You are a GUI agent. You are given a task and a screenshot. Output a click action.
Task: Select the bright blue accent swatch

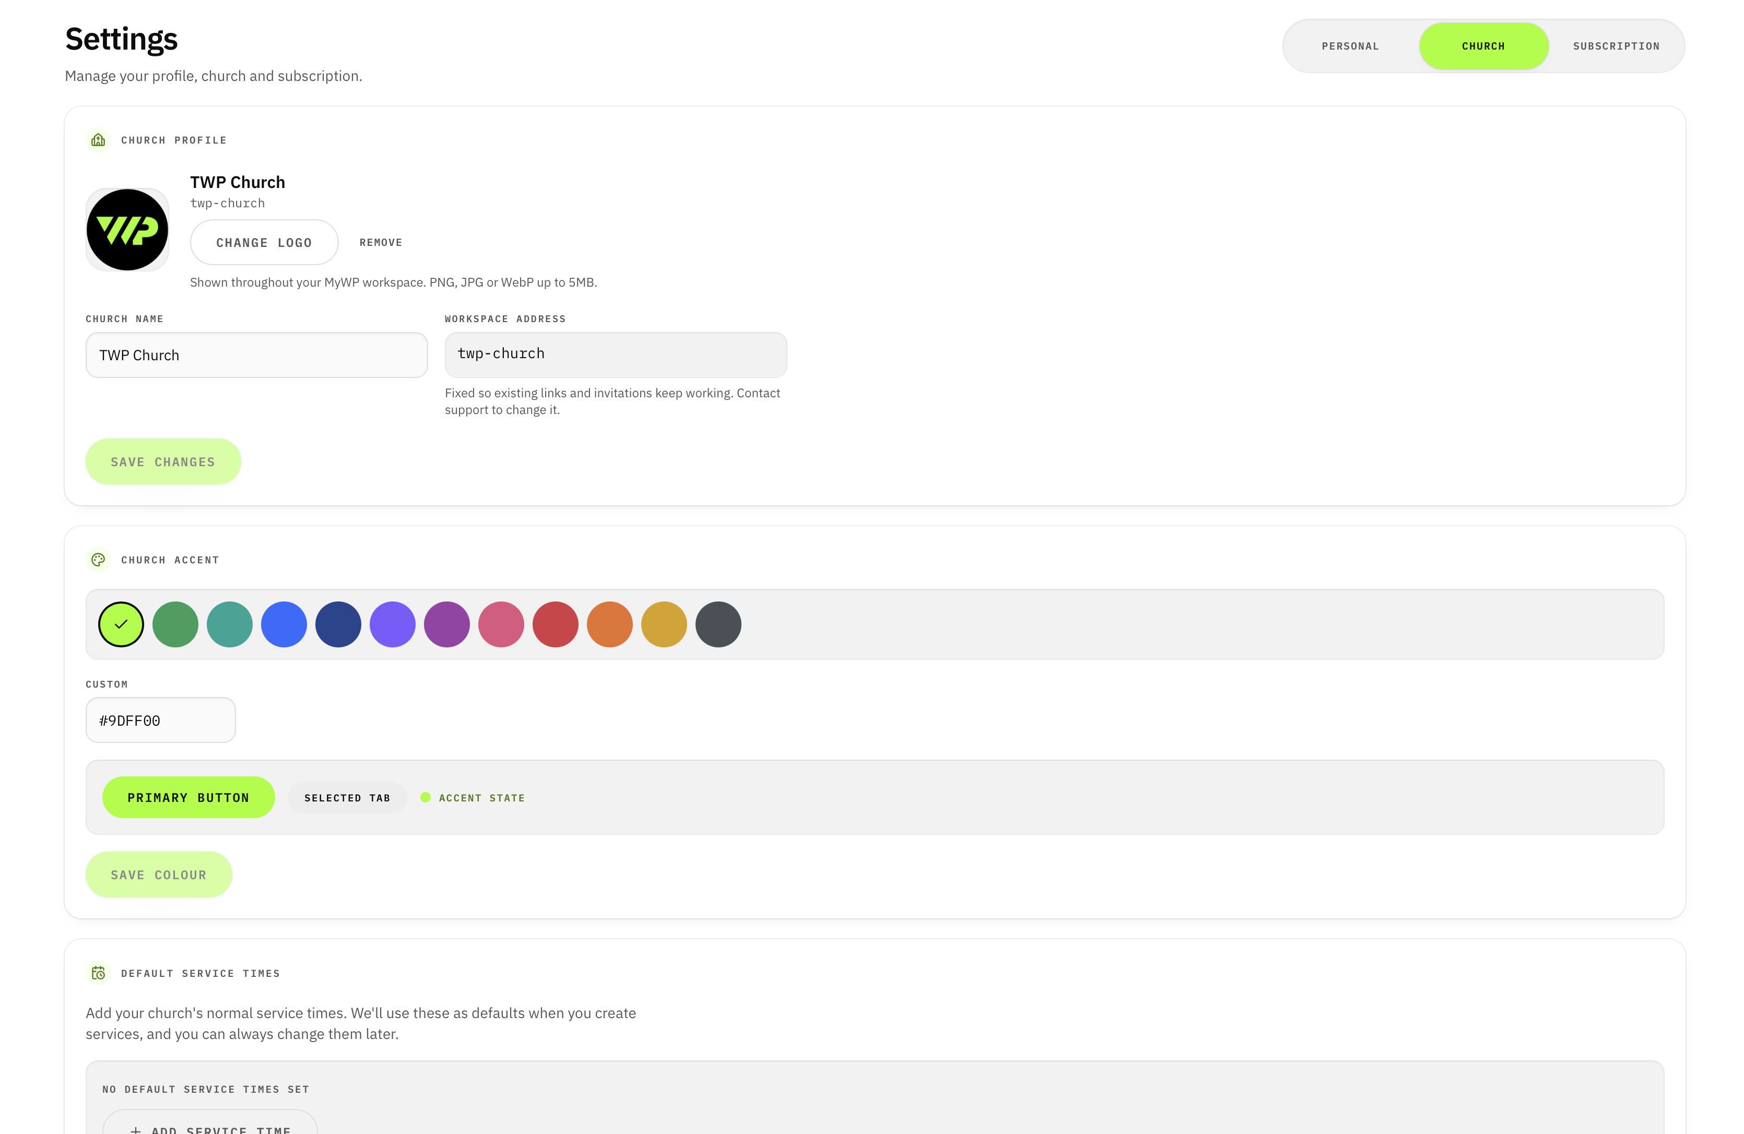284,624
